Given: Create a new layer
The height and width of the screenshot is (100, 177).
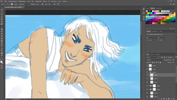Looking at the screenshot, I should click(171, 99).
